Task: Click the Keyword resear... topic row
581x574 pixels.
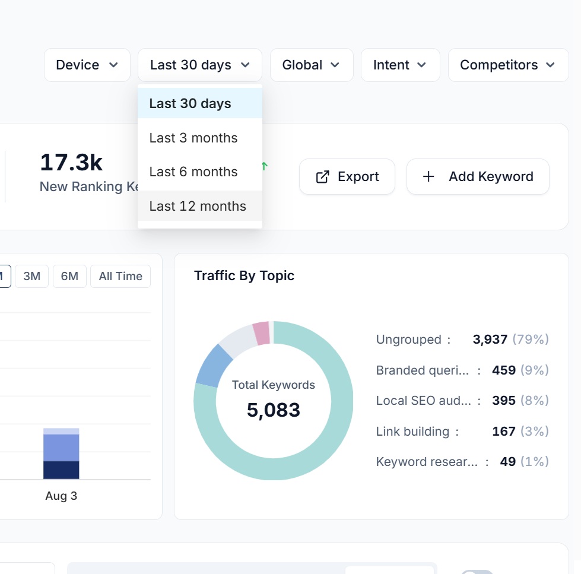Action: tap(462, 462)
